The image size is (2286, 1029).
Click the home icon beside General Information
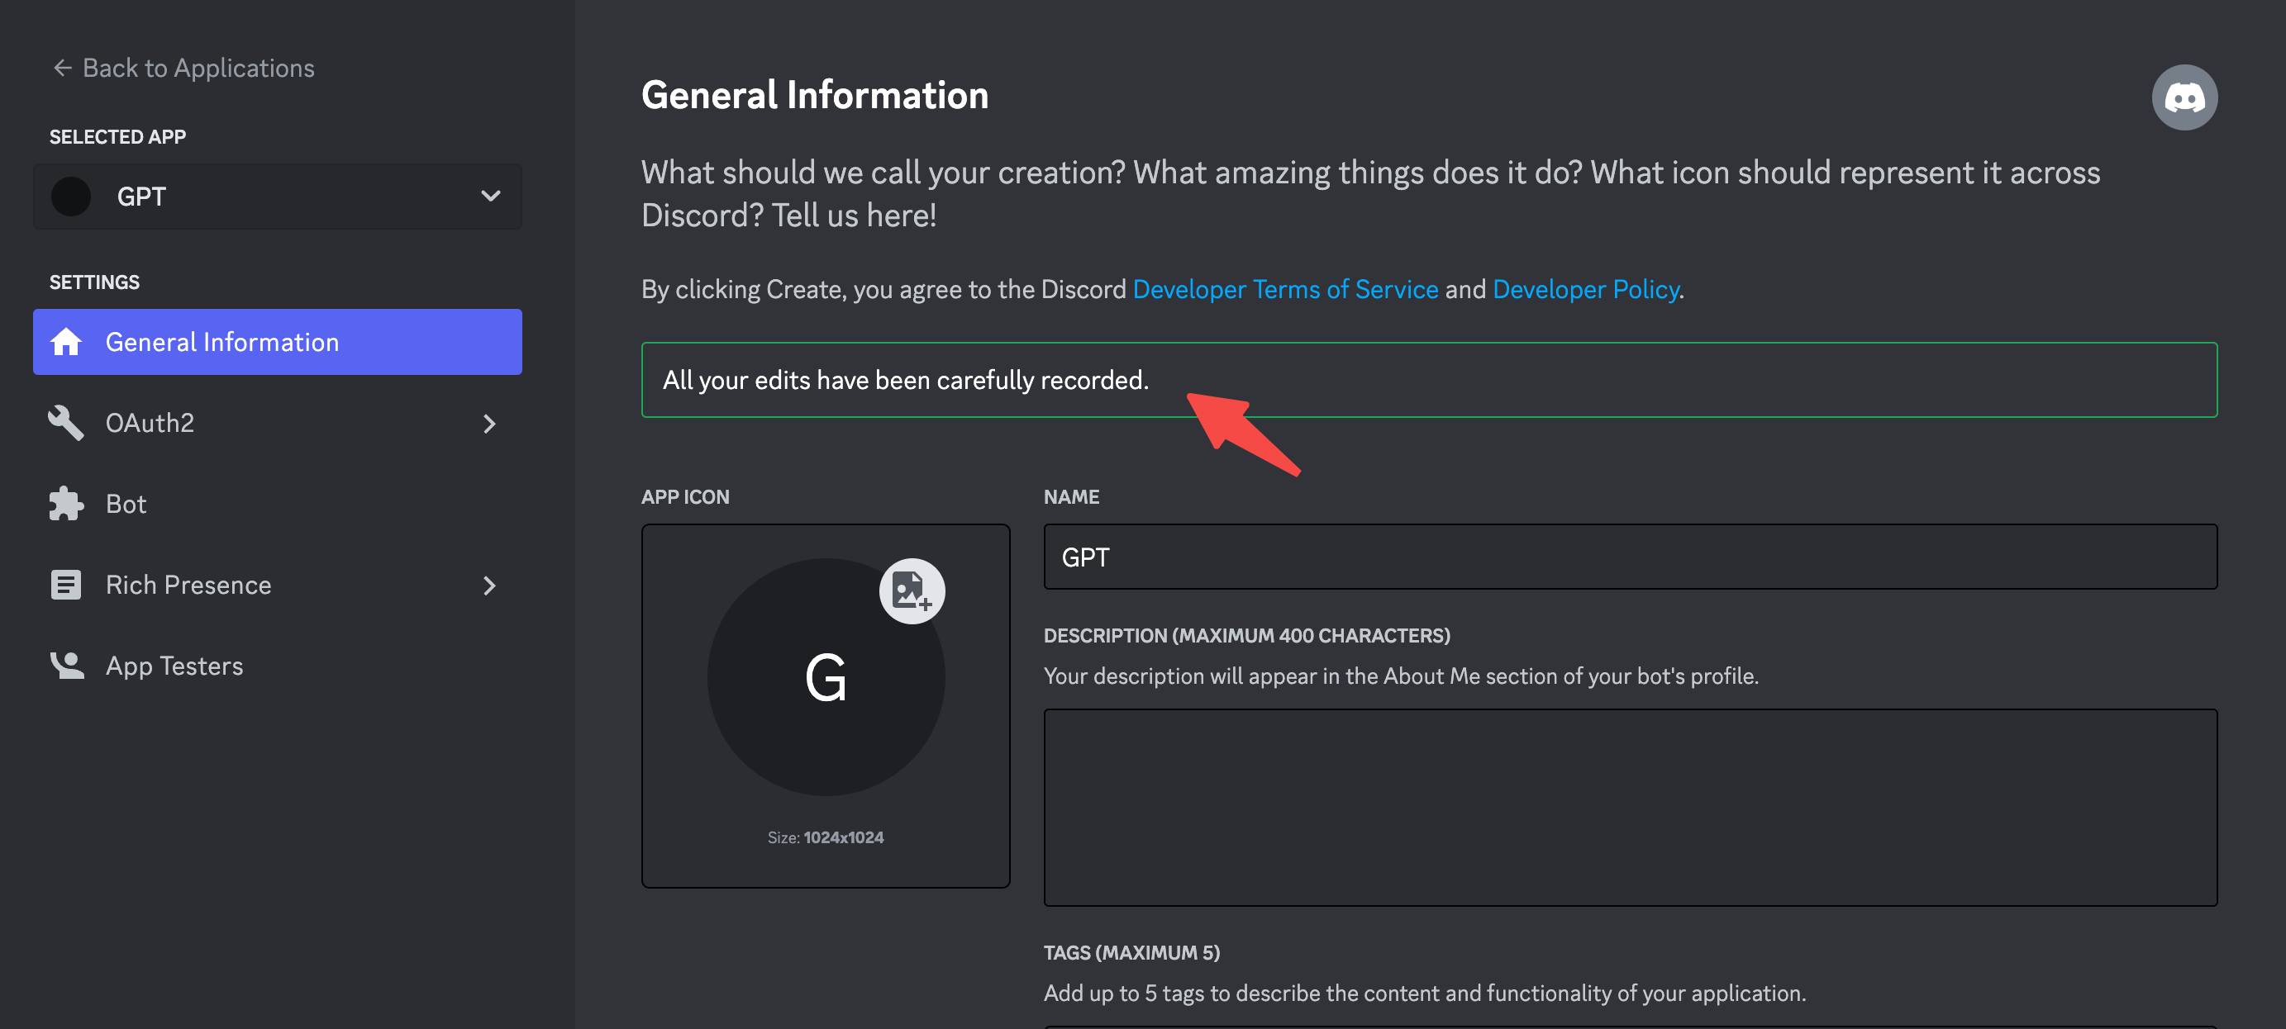click(x=65, y=342)
